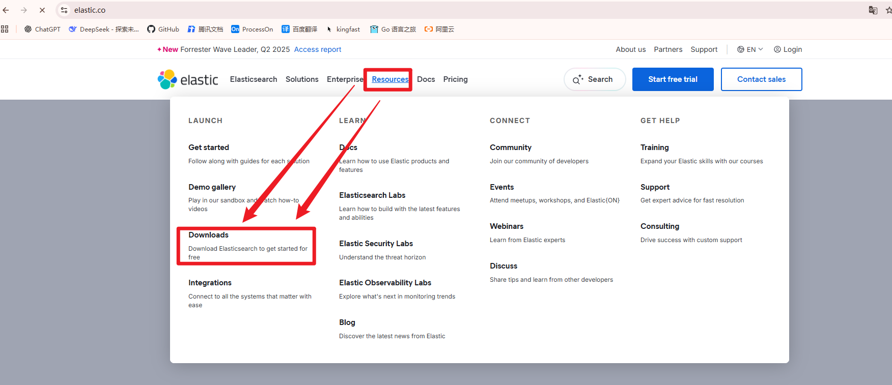This screenshot has width=892, height=385.
Task: Open the Community link
Action: [511, 147]
